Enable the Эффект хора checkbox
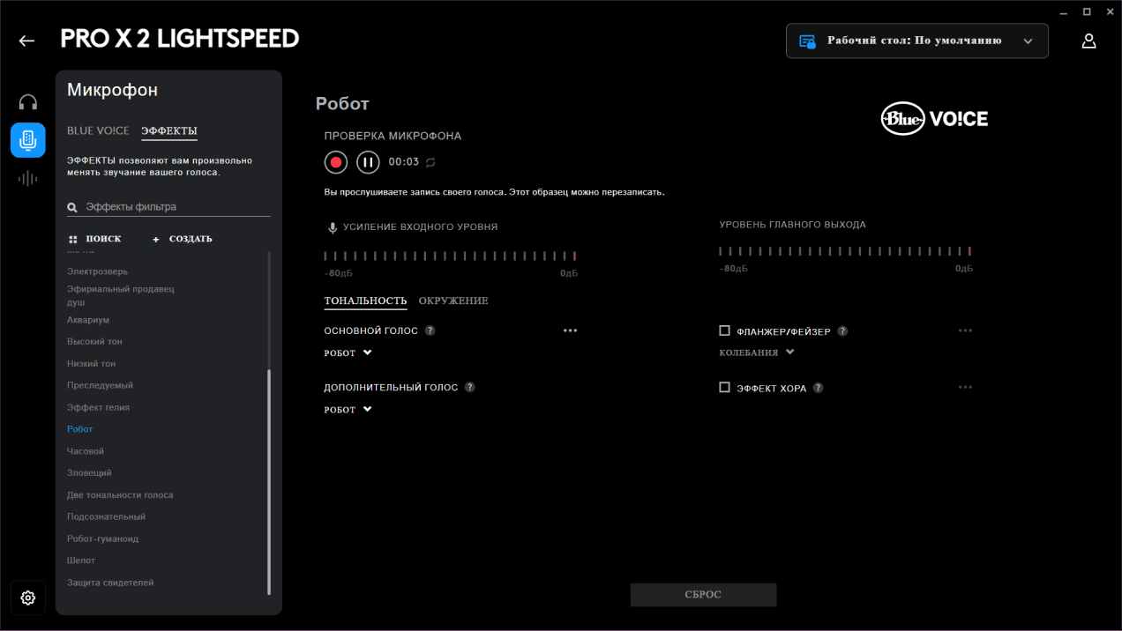1122x631 pixels. [x=724, y=387]
